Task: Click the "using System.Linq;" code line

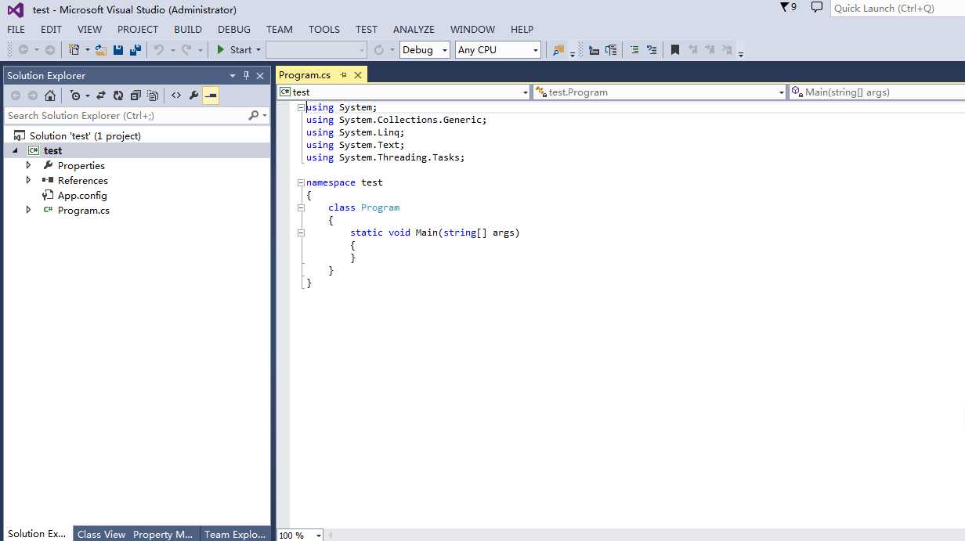Action: click(x=355, y=132)
